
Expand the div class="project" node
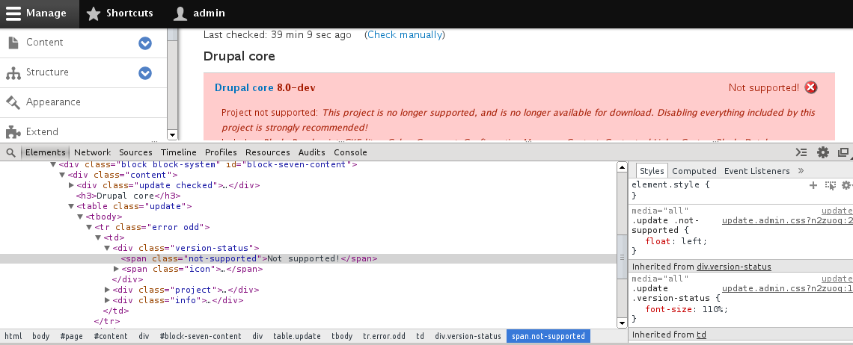tap(107, 290)
